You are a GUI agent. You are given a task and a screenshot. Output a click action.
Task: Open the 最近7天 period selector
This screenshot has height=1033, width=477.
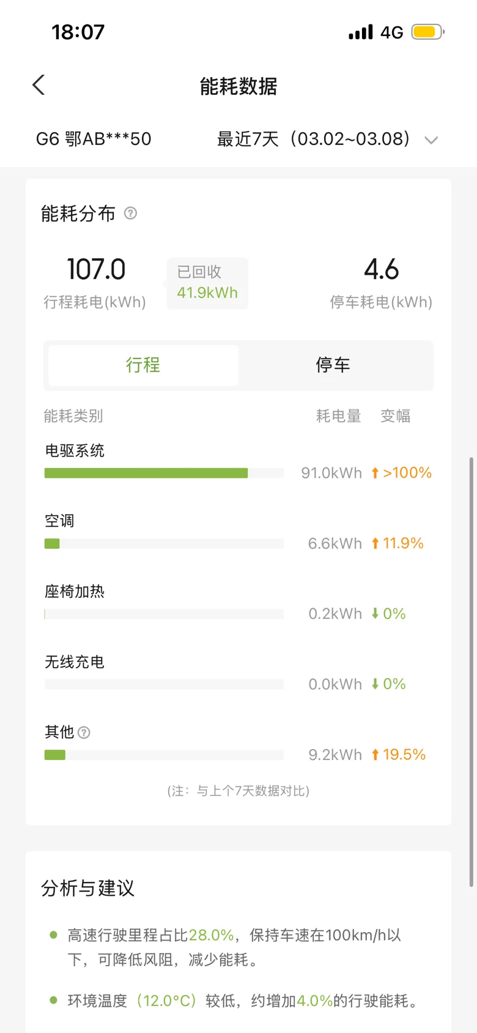tap(313, 139)
